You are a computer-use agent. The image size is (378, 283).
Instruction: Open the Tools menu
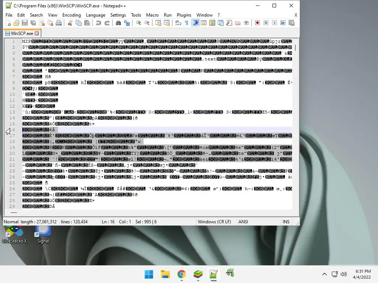click(x=136, y=15)
